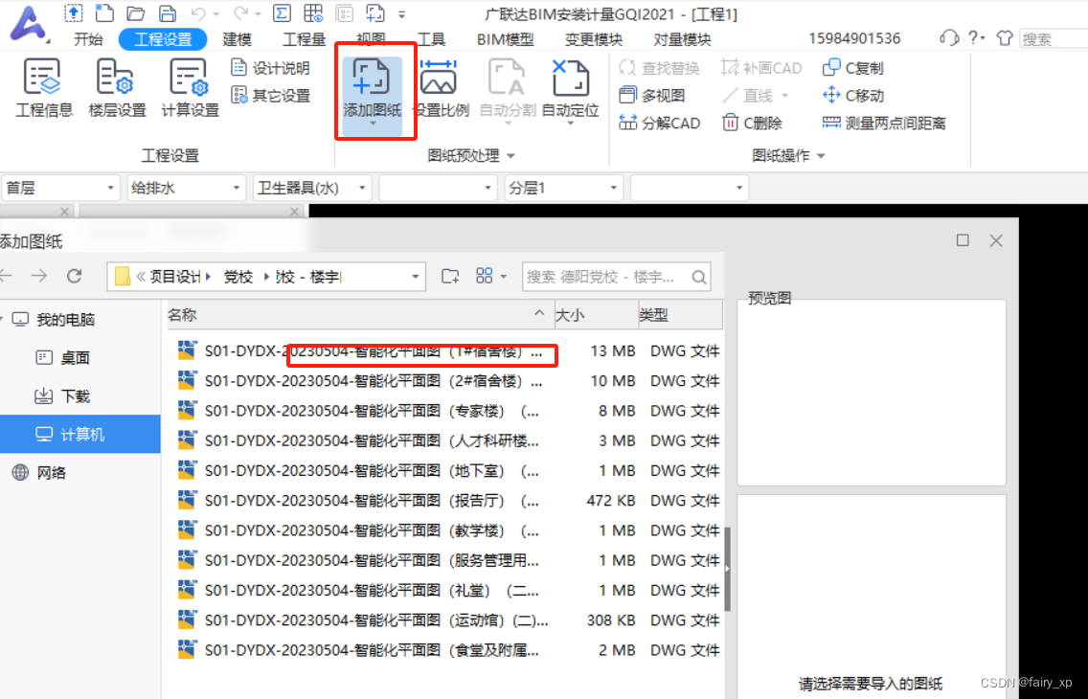Switch to the 工程量 ribbon tab
The height and width of the screenshot is (699, 1088).
coord(305,39)
